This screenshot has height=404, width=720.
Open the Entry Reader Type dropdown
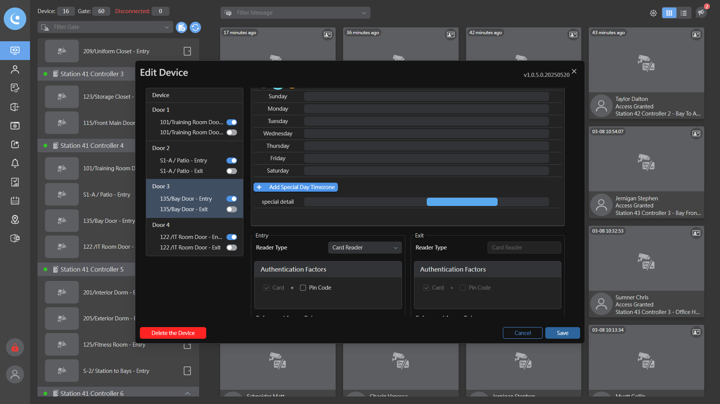click(364, 248)
